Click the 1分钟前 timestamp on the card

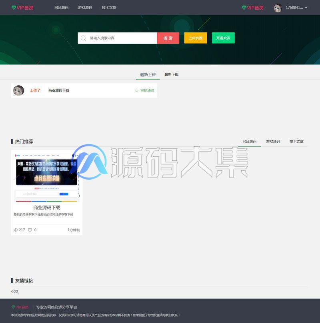(74, 230)
